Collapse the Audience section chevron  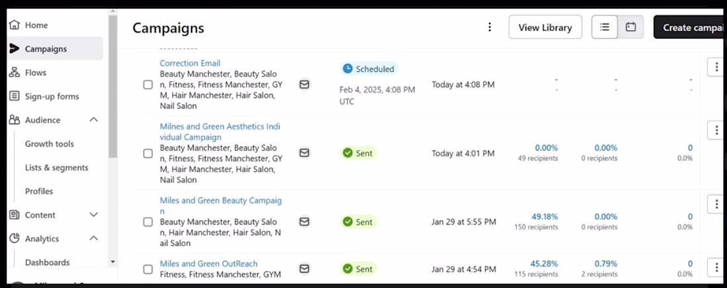click(94, 120)
